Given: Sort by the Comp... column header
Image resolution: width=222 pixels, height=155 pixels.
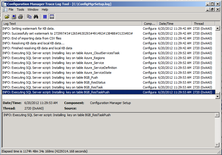Looking at the screenshot, I should [150, 24].
